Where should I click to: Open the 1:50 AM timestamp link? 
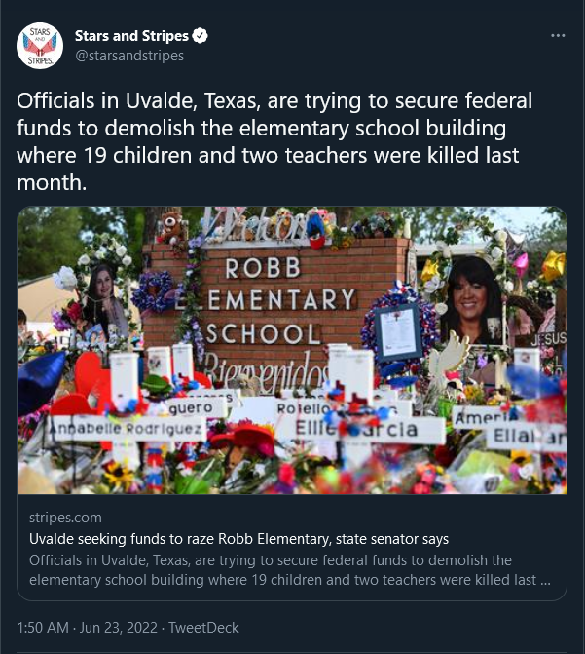coord(43,628)
